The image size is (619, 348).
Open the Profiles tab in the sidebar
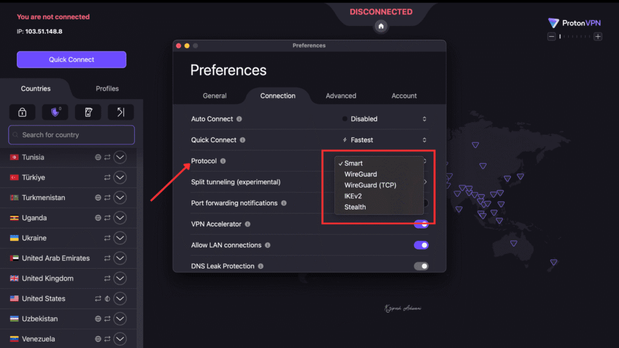pyautogui.click(x=106, y=88)
